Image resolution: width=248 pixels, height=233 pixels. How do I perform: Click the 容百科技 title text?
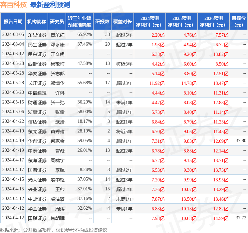(13, 5)
